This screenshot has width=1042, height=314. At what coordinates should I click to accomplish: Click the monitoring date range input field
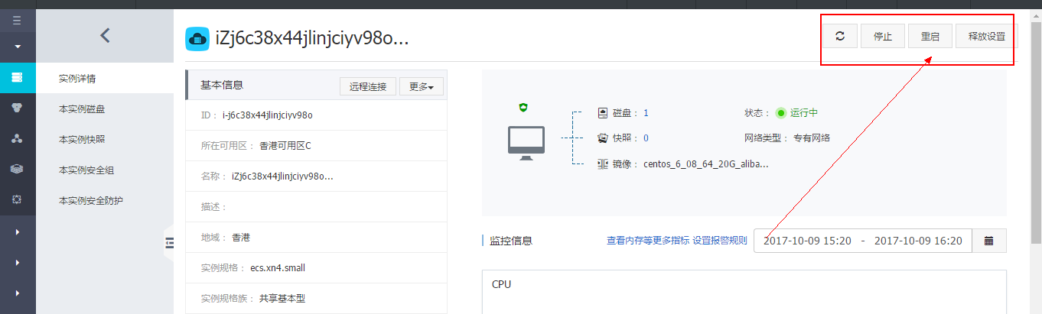pyautogui.click(x=862, y=241)
